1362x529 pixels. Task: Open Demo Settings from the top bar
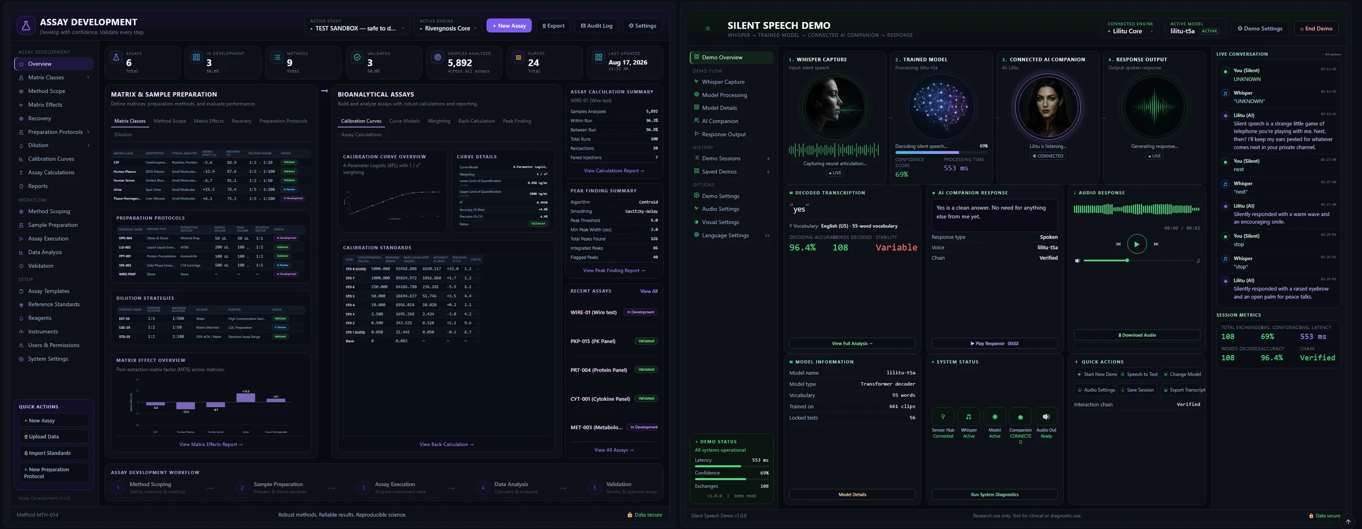[1260, 28]
